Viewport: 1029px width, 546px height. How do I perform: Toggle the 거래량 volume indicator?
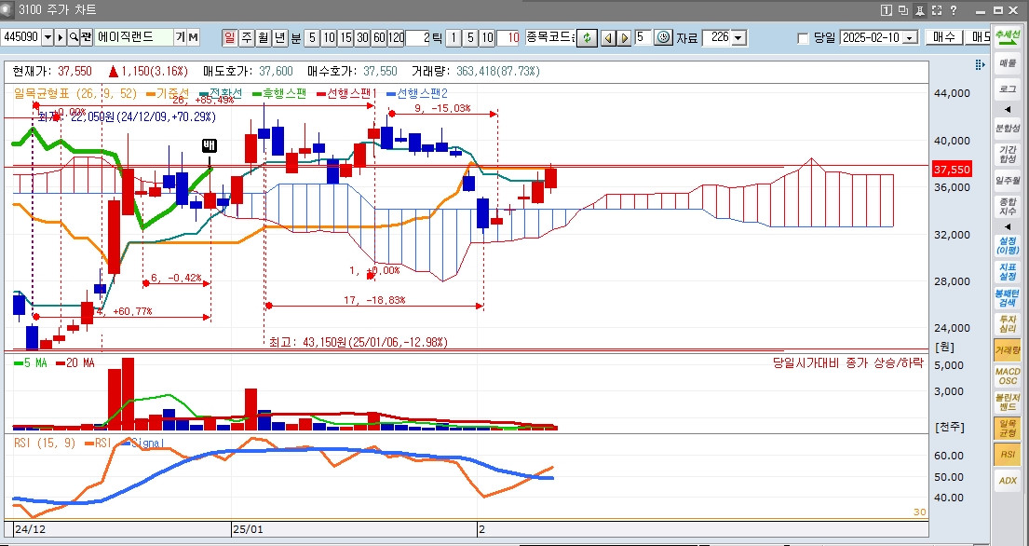1007,350
